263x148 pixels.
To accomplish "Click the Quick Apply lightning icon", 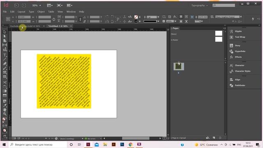I will (x=253, y=19).
